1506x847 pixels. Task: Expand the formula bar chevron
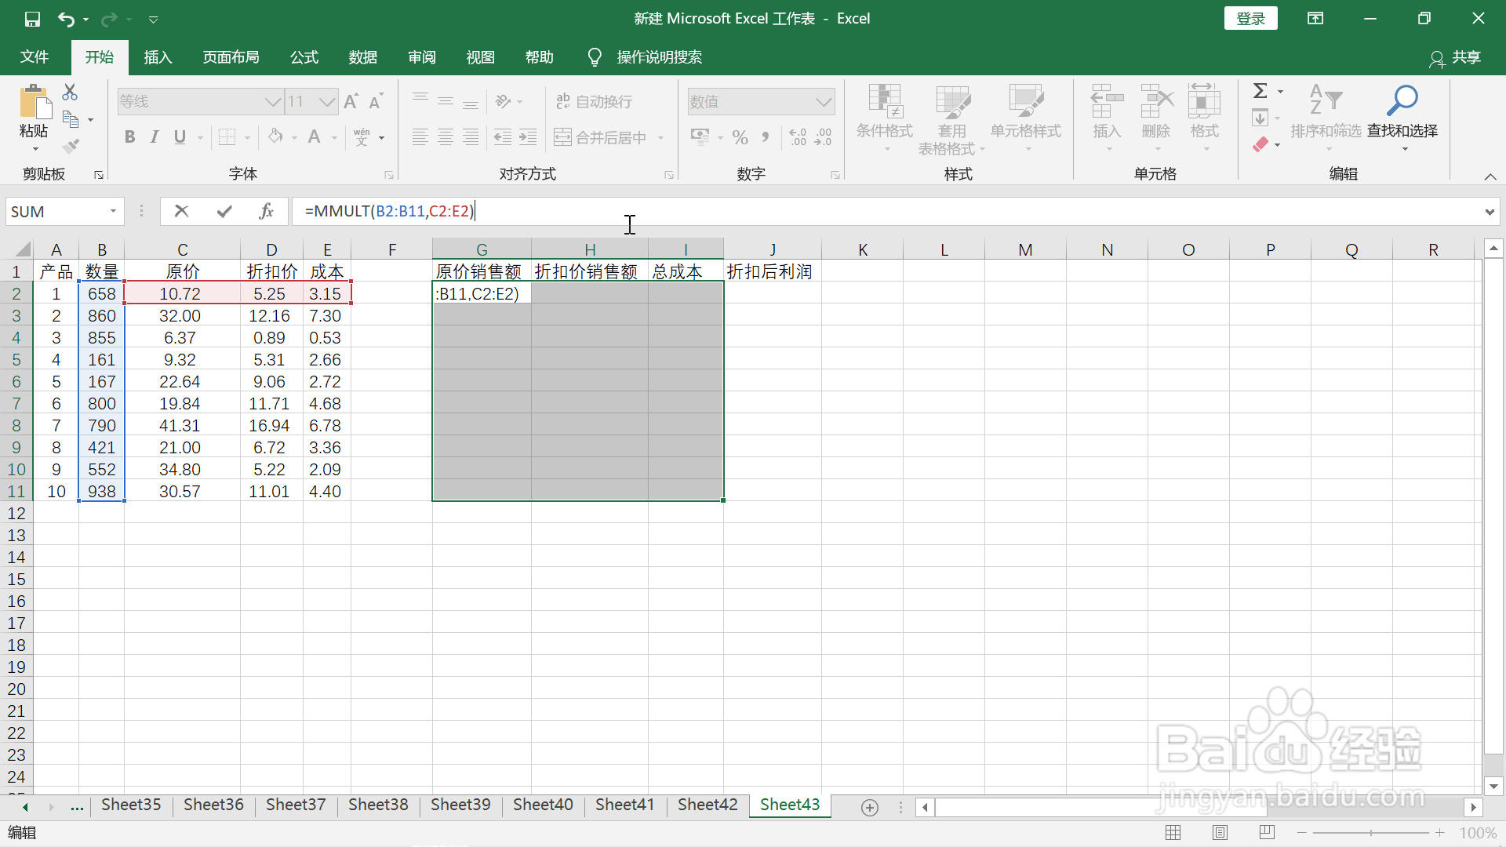tap(1489, 212)
